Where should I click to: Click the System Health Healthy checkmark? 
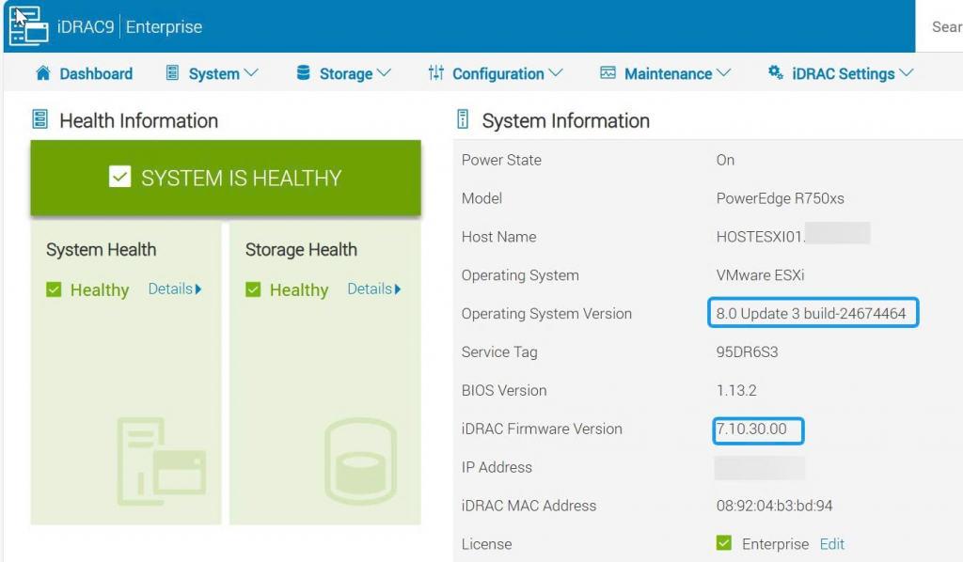(54, 289)
